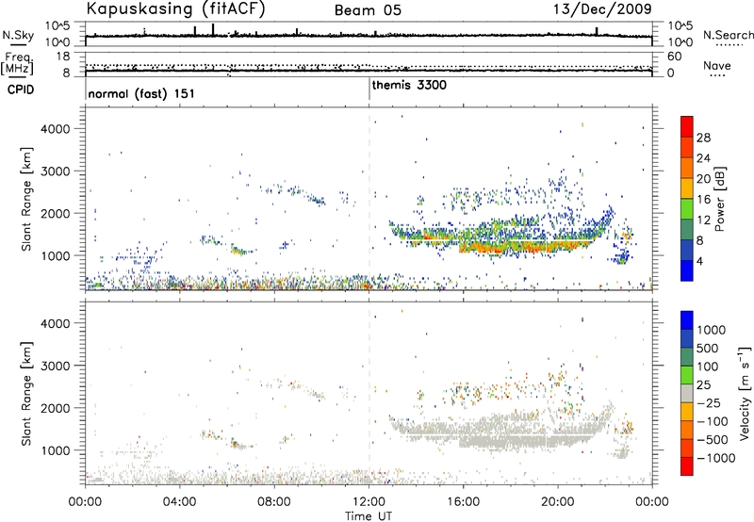Click the dashed 12:00 CPID change line in power panel
Screen dimensions: 754x522
tap(369, 197)
